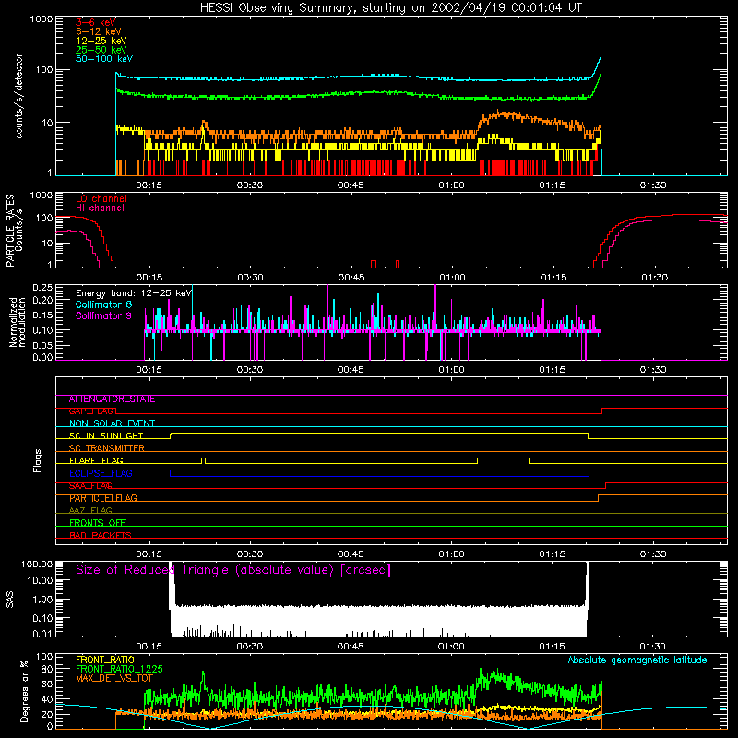Screen dimensions: 738x738
Task: Select the 3-6 keV legend label
Action: point(96,22)
